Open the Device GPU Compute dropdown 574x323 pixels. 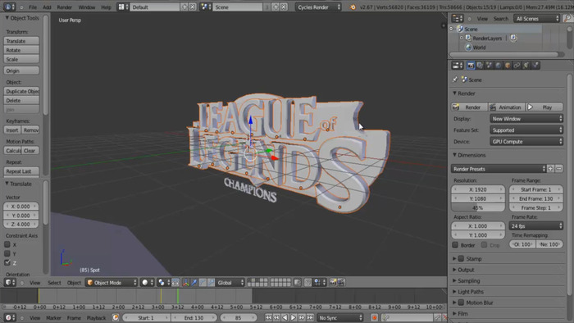[526, 141]
